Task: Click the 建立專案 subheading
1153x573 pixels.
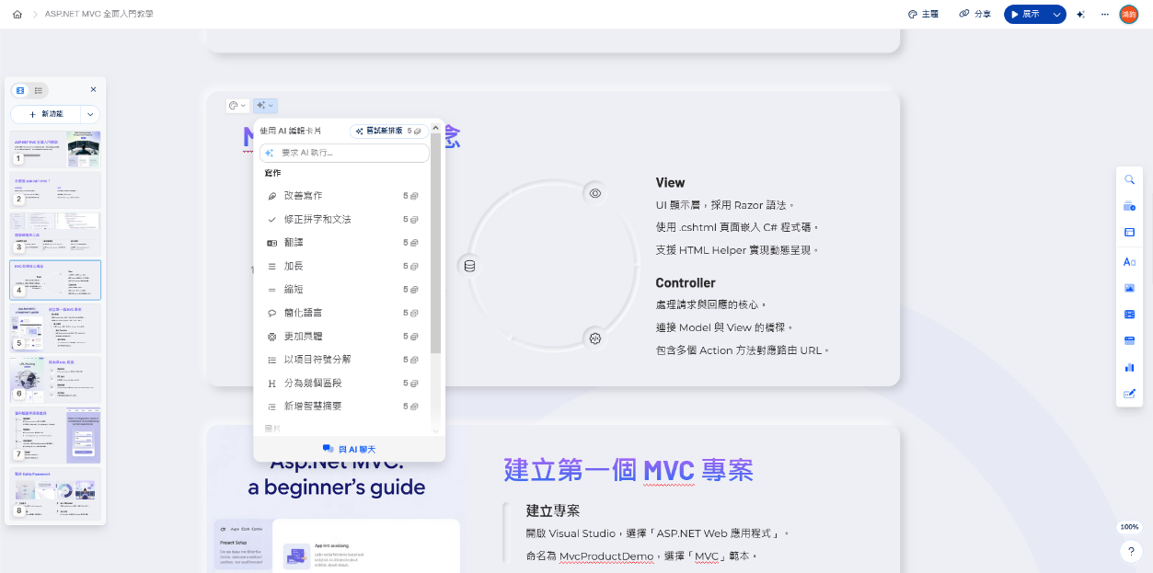Action: coord(553,510)
